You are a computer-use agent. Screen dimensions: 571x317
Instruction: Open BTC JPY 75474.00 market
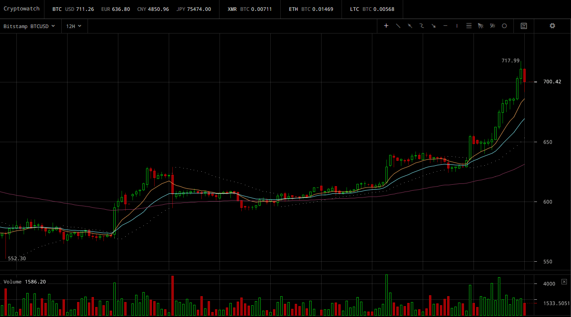pyautogui.click(x=193, y=9)
